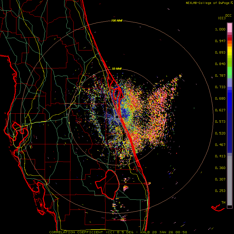This screenshot has width=234, height=234.
Task: Click the 0.733 color scale value
Action: (x=220, y=87)
